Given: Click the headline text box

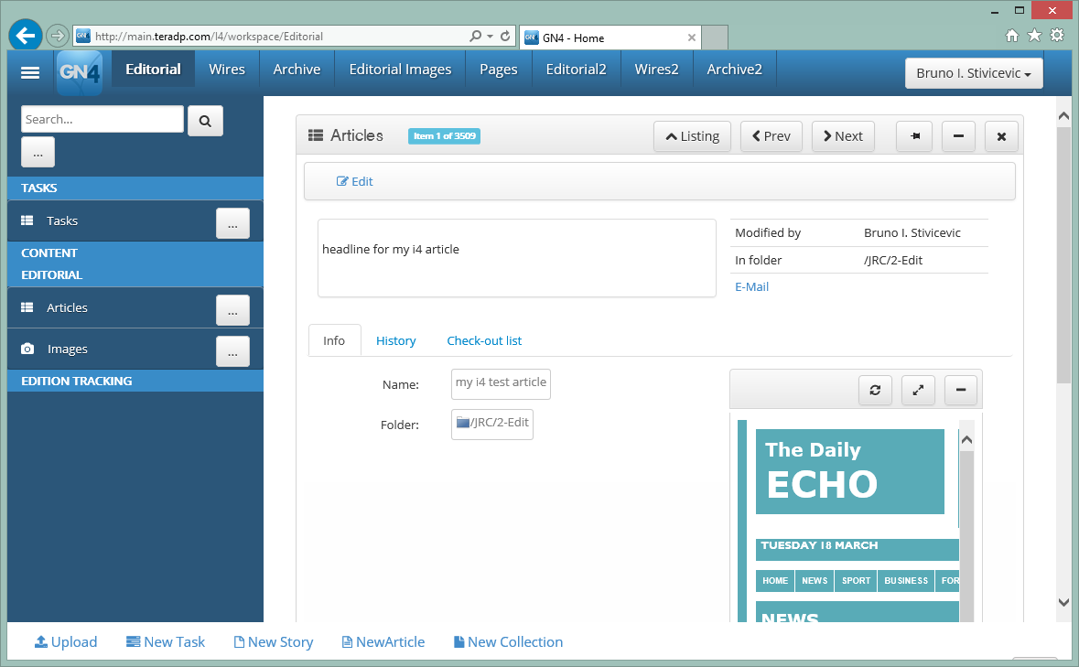Looking at the screenshot, I should (517, 258).
